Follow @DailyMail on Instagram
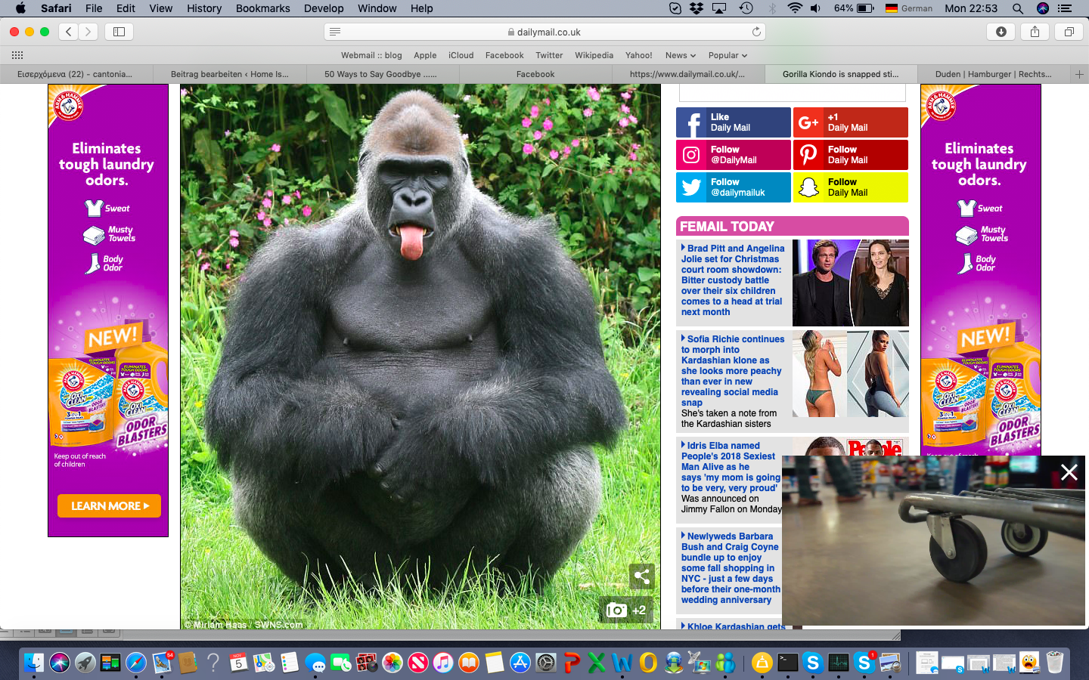Image resolution: width=1089 pixels, height=680 pixels. point(734,155)
